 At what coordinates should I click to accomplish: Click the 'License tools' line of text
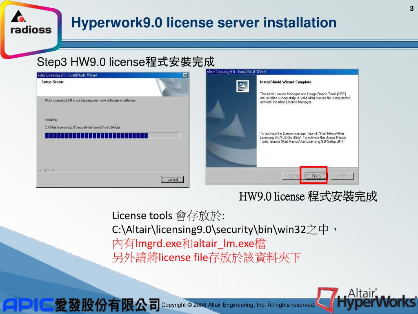[168, 215]
